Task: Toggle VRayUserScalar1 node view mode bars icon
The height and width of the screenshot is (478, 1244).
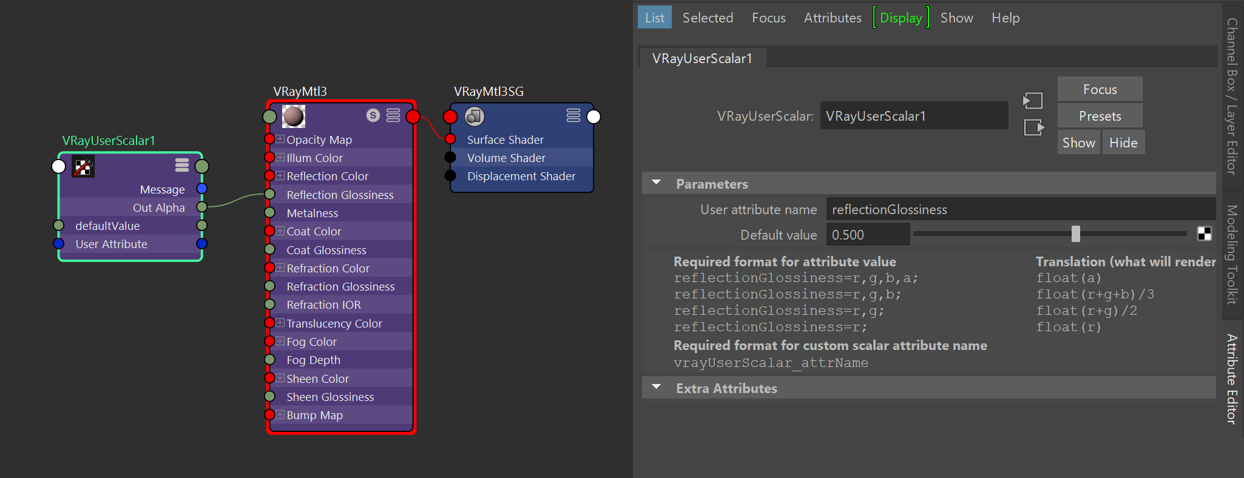Action: (182, 165)
